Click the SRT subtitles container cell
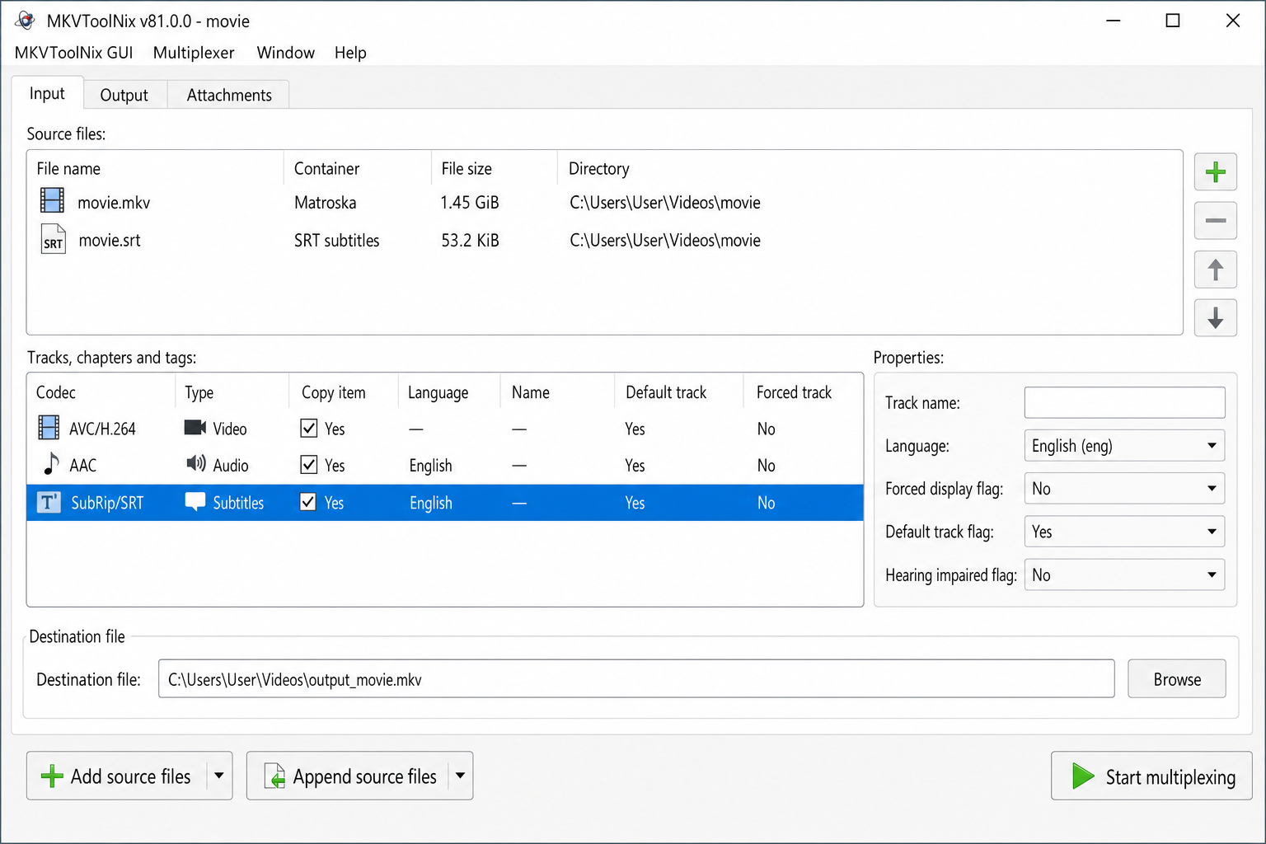This screenshot has height=844, width=1266. [337, 241]
